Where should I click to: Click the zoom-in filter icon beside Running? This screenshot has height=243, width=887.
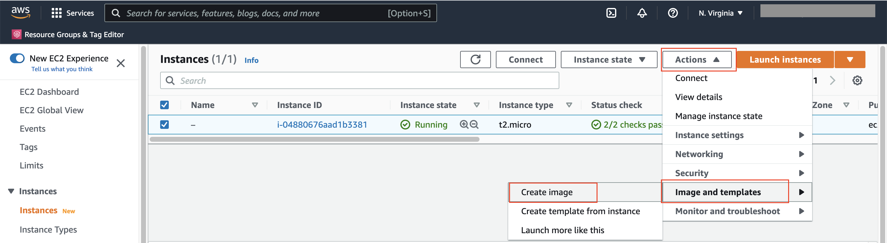[x=464, y=124]
